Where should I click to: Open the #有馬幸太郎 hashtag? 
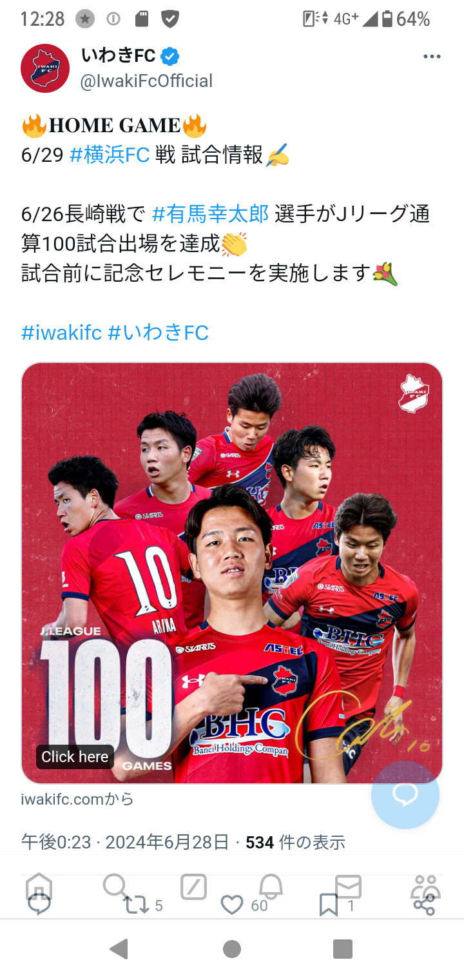pos(210,213)
